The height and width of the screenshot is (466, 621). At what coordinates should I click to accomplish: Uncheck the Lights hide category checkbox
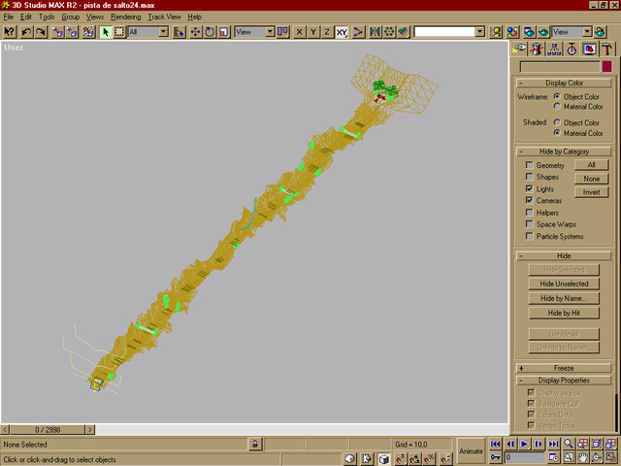529,188
